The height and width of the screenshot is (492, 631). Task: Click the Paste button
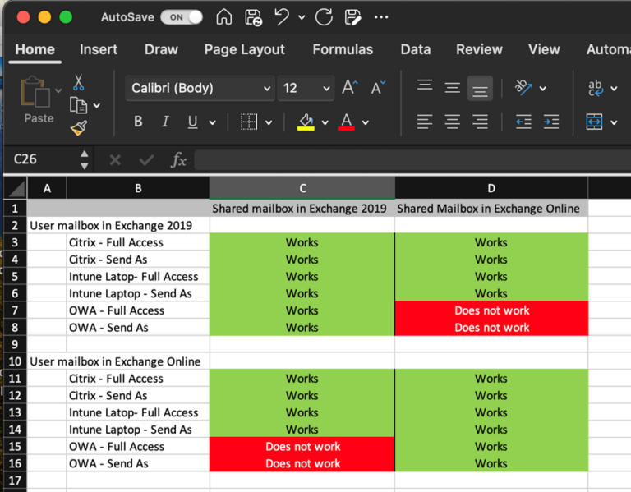click(x=39, y=100)
